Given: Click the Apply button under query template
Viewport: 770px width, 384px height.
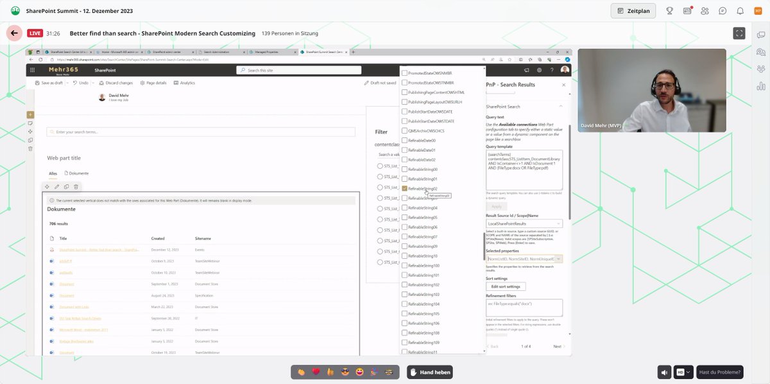Looking at the screenshot, I should 497,206.
